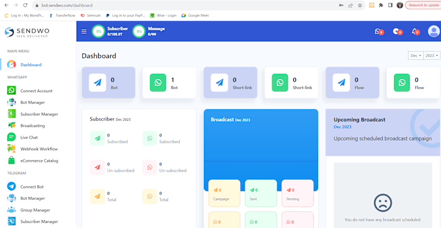
Task: Click the Message 0% progress circle
Action: click(x=139, y=31)
